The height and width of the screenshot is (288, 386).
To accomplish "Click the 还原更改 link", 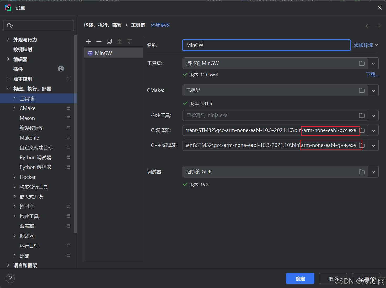I will tap(160, 25).
